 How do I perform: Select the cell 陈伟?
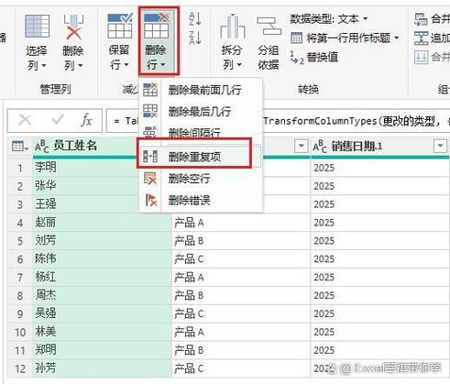pyautogui.click(x=46, y=258)
